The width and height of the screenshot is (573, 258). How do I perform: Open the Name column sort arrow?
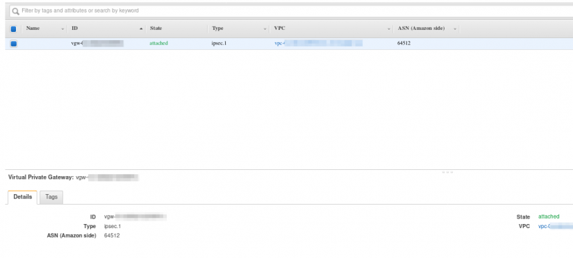point(63,29)
